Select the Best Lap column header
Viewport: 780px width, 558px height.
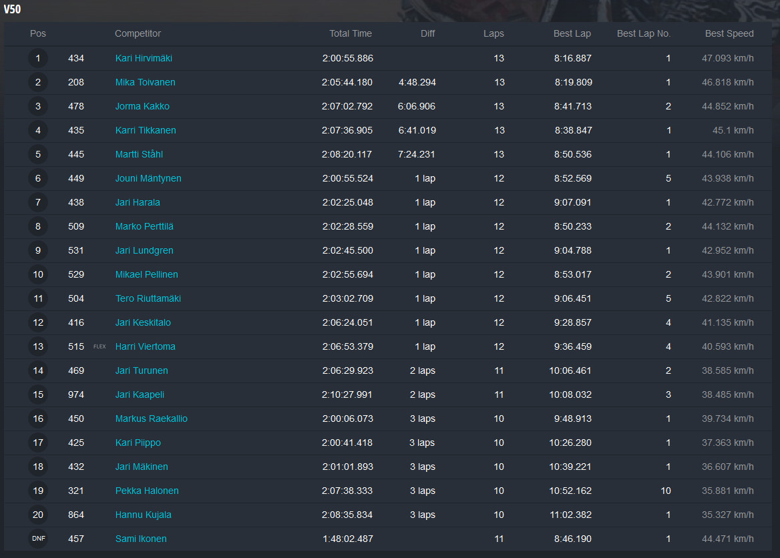(572, 33)
